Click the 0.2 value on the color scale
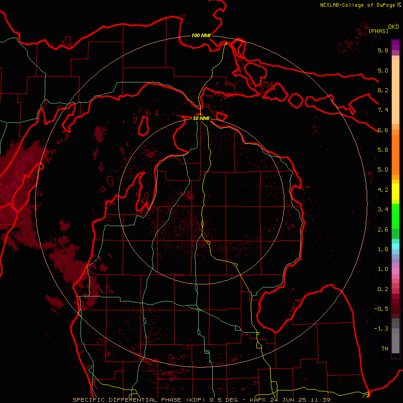 tap(383, 289)
